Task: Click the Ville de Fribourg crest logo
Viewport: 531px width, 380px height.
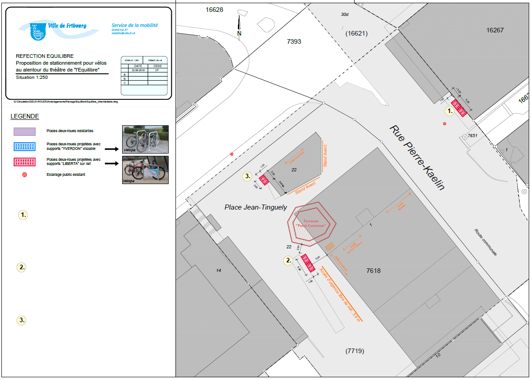Action: [36, 32]
